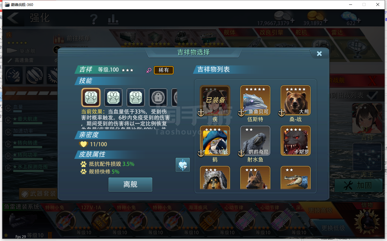Select the 伍斯特 dolphin mascot

coord(255,101)
